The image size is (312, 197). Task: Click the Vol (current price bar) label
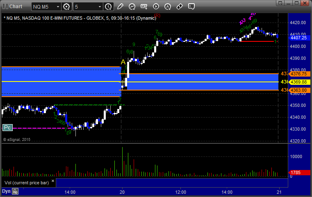point(27,183)
